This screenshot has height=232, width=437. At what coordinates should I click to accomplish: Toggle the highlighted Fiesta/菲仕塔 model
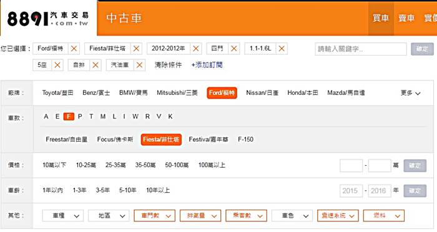[161, 139]
